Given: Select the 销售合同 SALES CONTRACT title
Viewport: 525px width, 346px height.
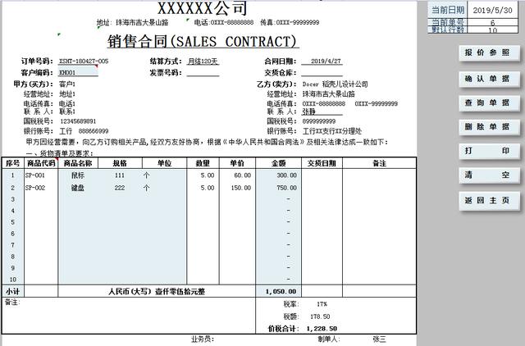Looking at the screenshot, I should (203, 42).
